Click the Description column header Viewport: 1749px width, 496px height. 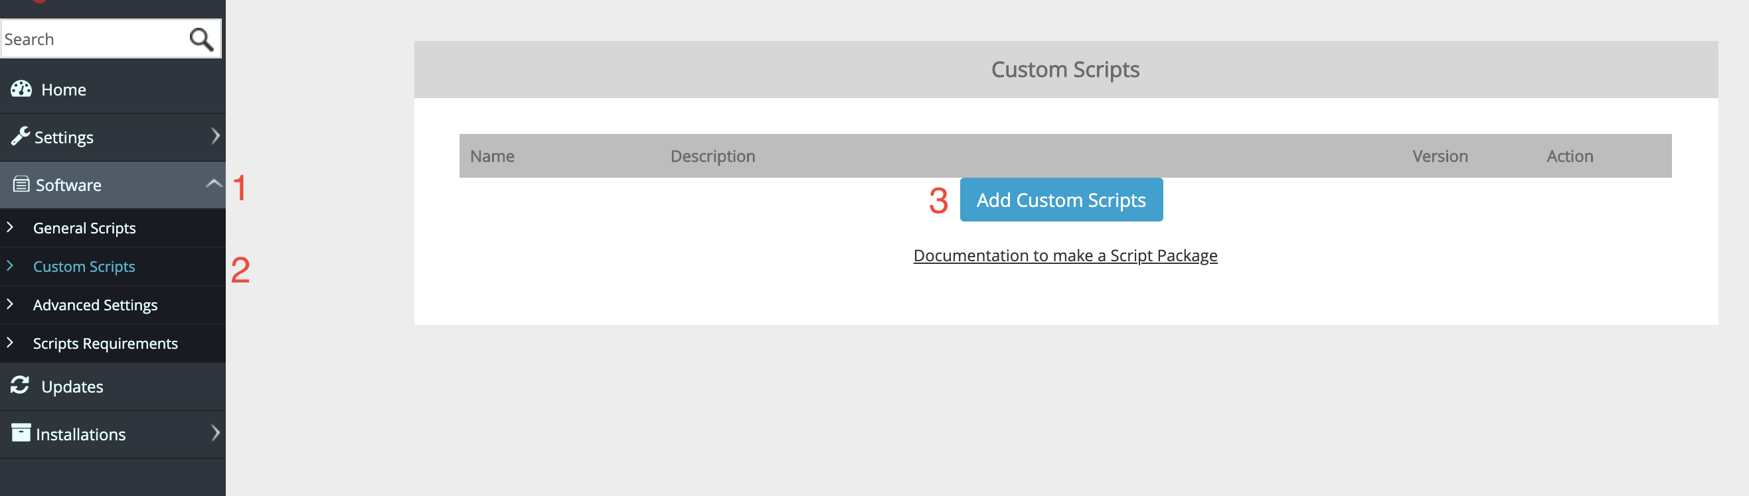coord(713,156)
